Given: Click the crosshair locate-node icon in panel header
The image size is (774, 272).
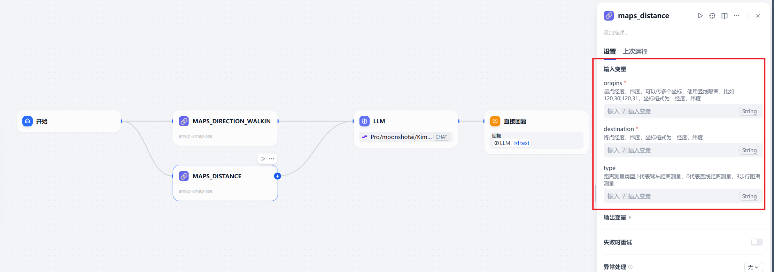Looking at the screenshot, I should tap(712, 16).
